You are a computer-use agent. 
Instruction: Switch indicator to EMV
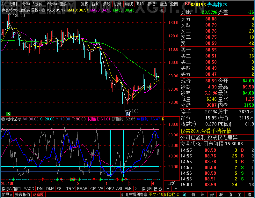point(128,189)
